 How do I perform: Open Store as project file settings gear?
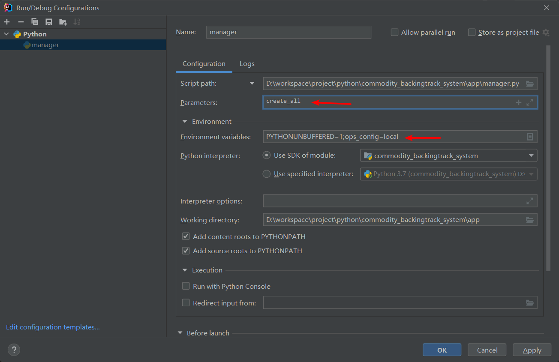point(546,33)
